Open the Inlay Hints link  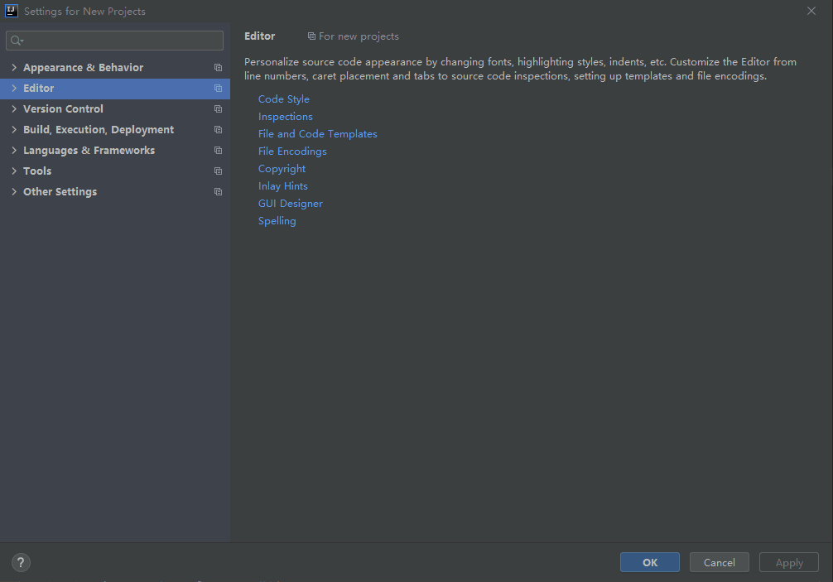point(282,186)
